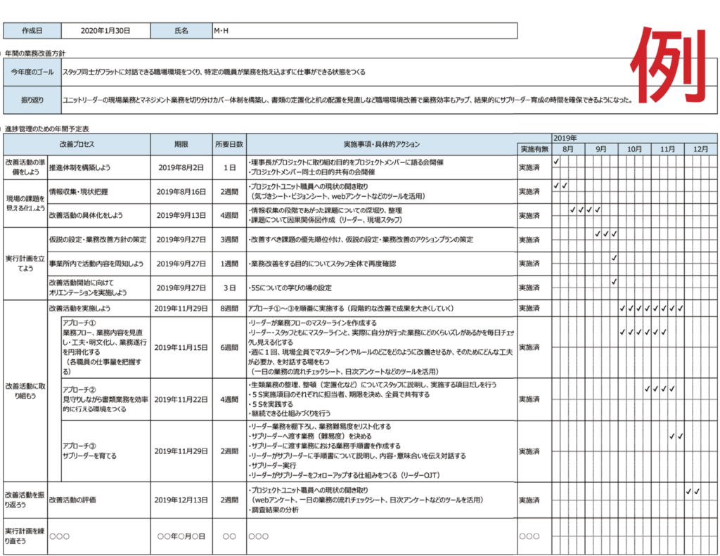Click 実施済 in the 推進体制を構築しよう row
Viewport: 720px width, 556px height.
pyautogui.click(x=529, y=167)
